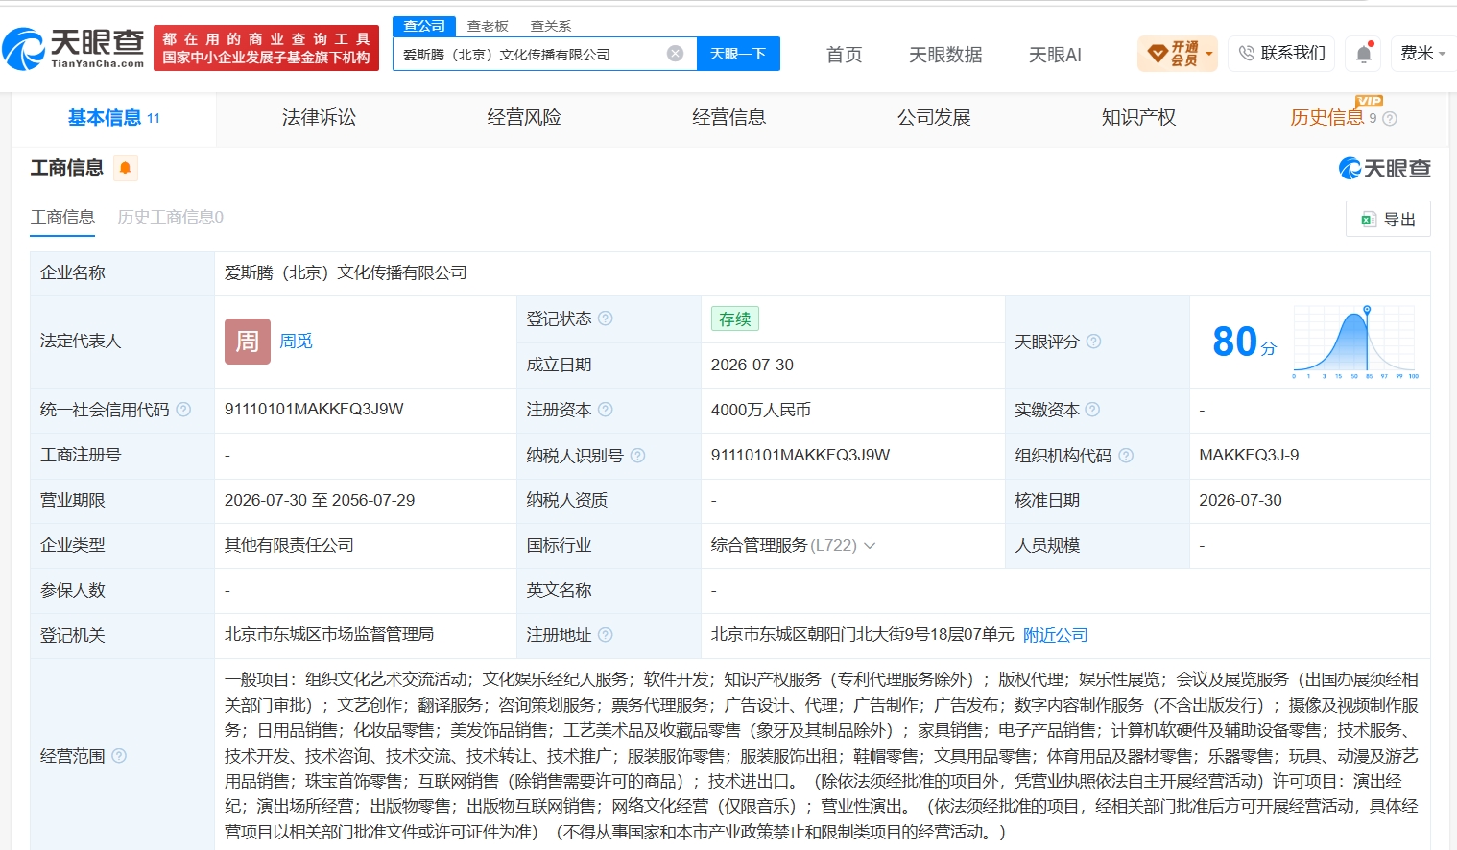Click help icon next to 注册资本

pyautogui.click(x=606, y=410)
